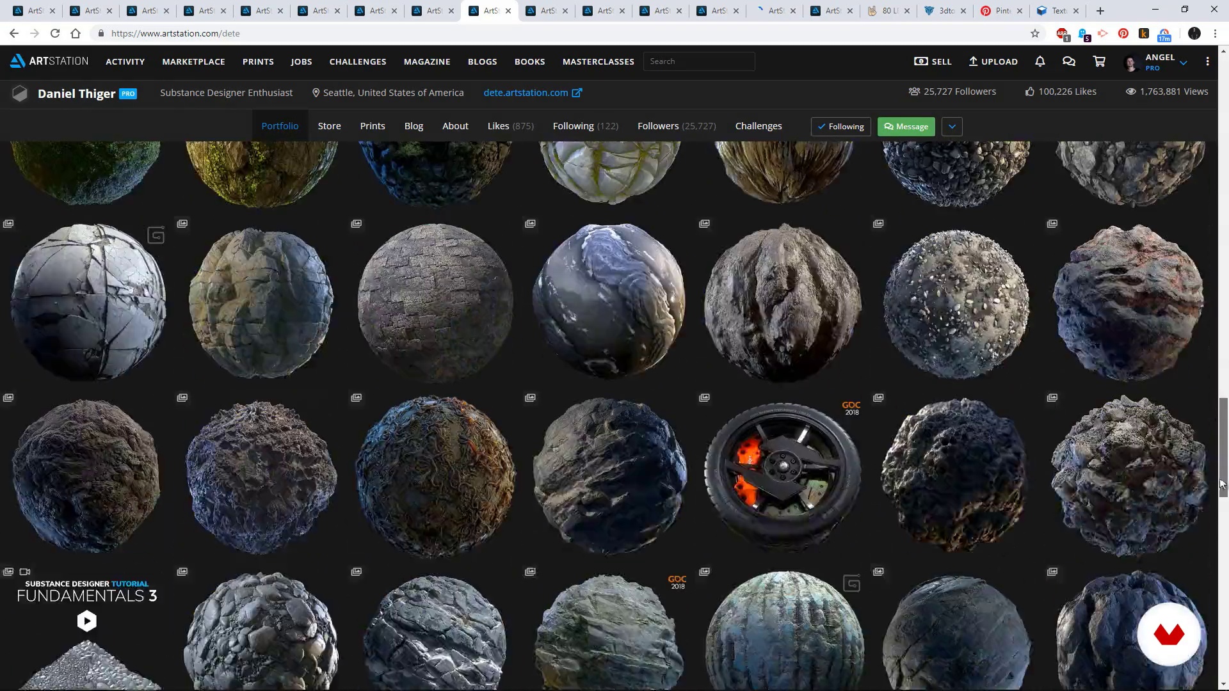Screen dimensions: 1229x691
Task: Open the Magazine menu item
Action: pyautogui.click(x=427, y=61)
